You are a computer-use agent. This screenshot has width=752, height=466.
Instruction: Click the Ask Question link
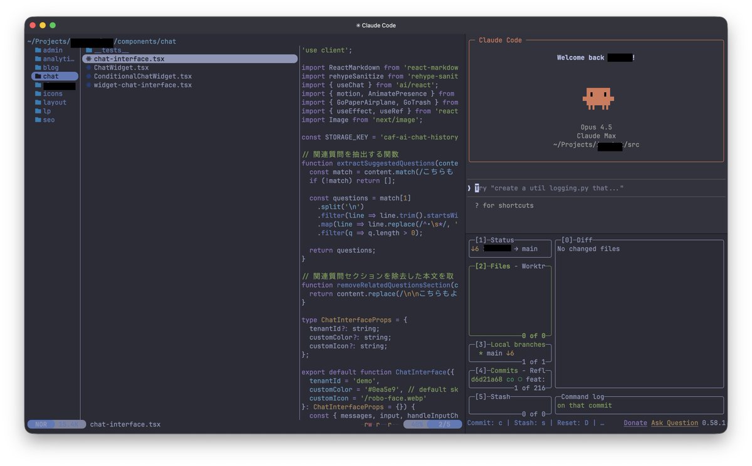tap(674, 423)
